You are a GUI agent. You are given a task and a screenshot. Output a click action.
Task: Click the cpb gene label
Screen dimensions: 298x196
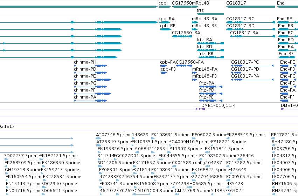162,3
